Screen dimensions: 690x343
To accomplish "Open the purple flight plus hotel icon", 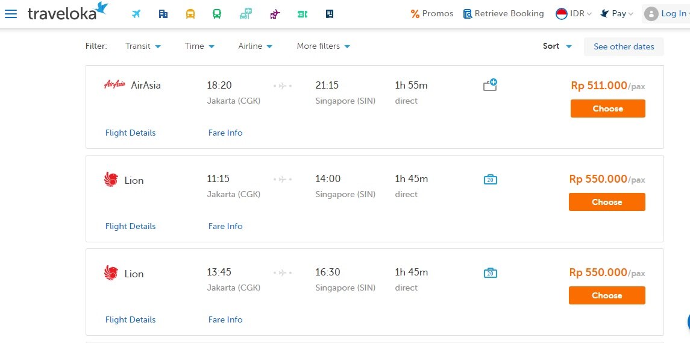I will pos(275,14).
